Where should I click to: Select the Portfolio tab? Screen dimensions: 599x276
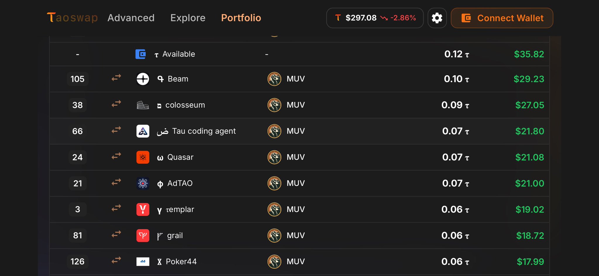pyautogui.click(x=241, y=18)
